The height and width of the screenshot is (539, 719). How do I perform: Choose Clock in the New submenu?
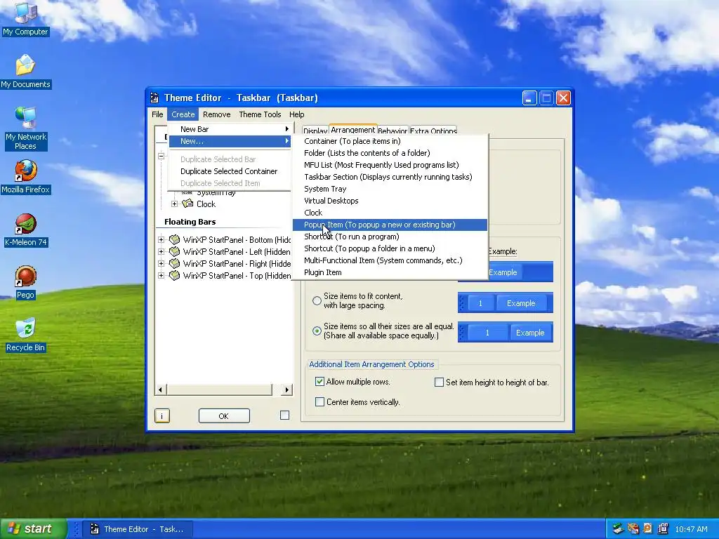[x=390, y=213]
